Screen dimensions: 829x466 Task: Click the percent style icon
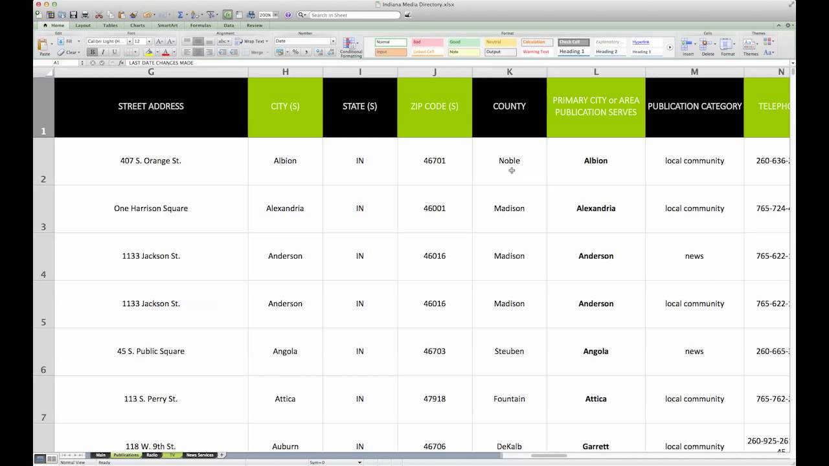coord(295,52)
